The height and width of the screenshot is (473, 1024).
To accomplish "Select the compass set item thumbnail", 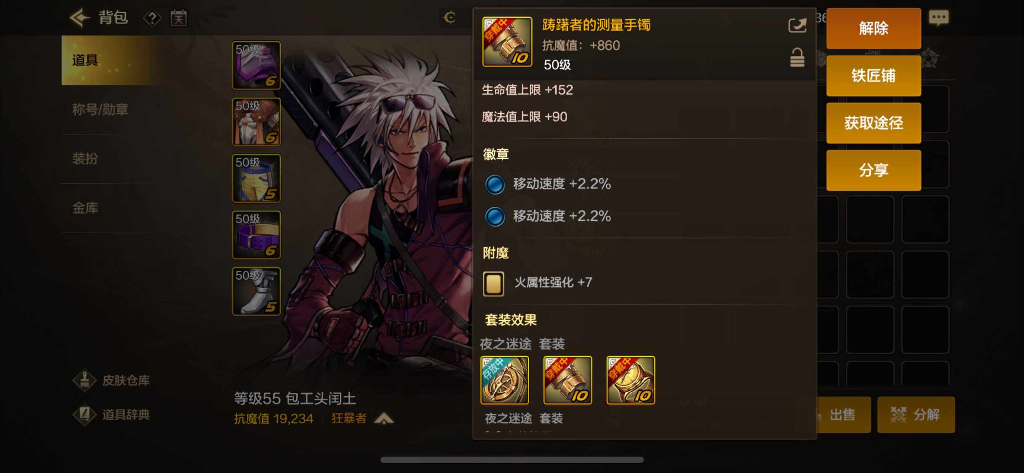I will 504,380.
